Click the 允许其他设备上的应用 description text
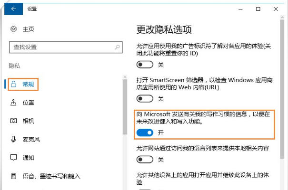 [203, 179]
